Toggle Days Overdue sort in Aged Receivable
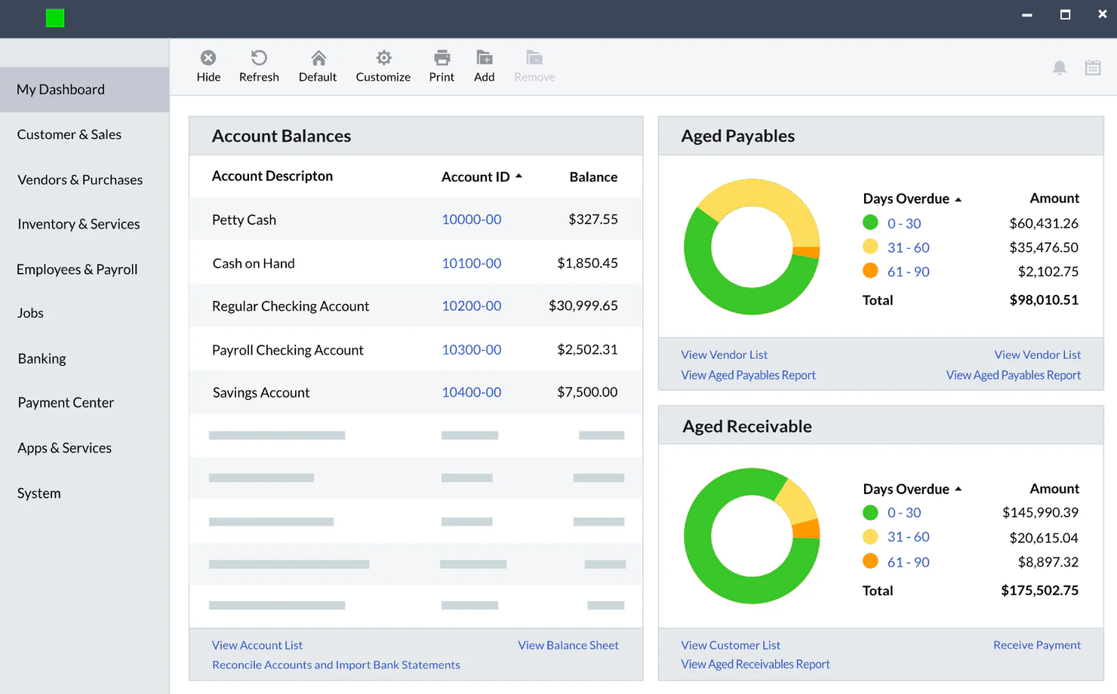The height and width of the screenshot is (694, 1117). 959,488
